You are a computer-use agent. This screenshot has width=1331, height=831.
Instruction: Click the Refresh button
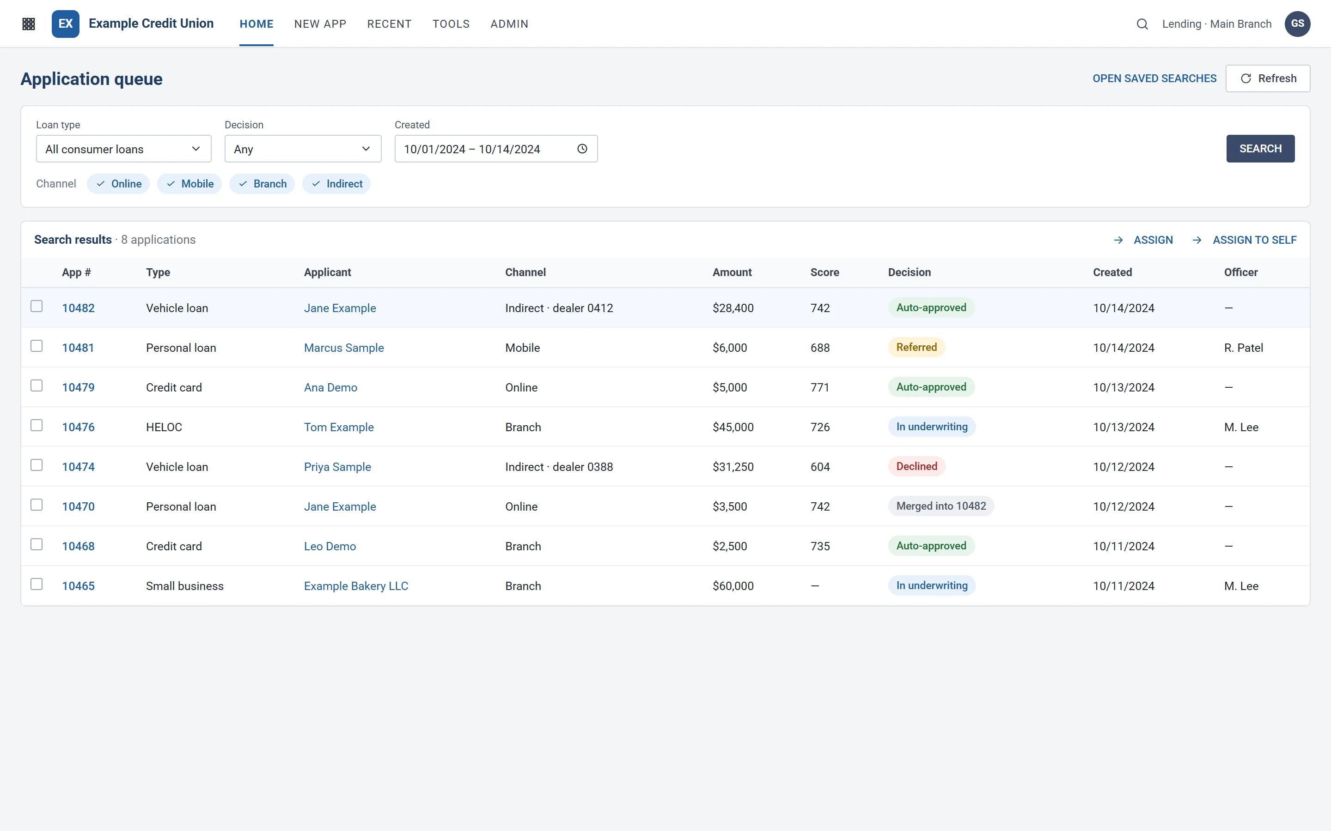click(1268, 78)
